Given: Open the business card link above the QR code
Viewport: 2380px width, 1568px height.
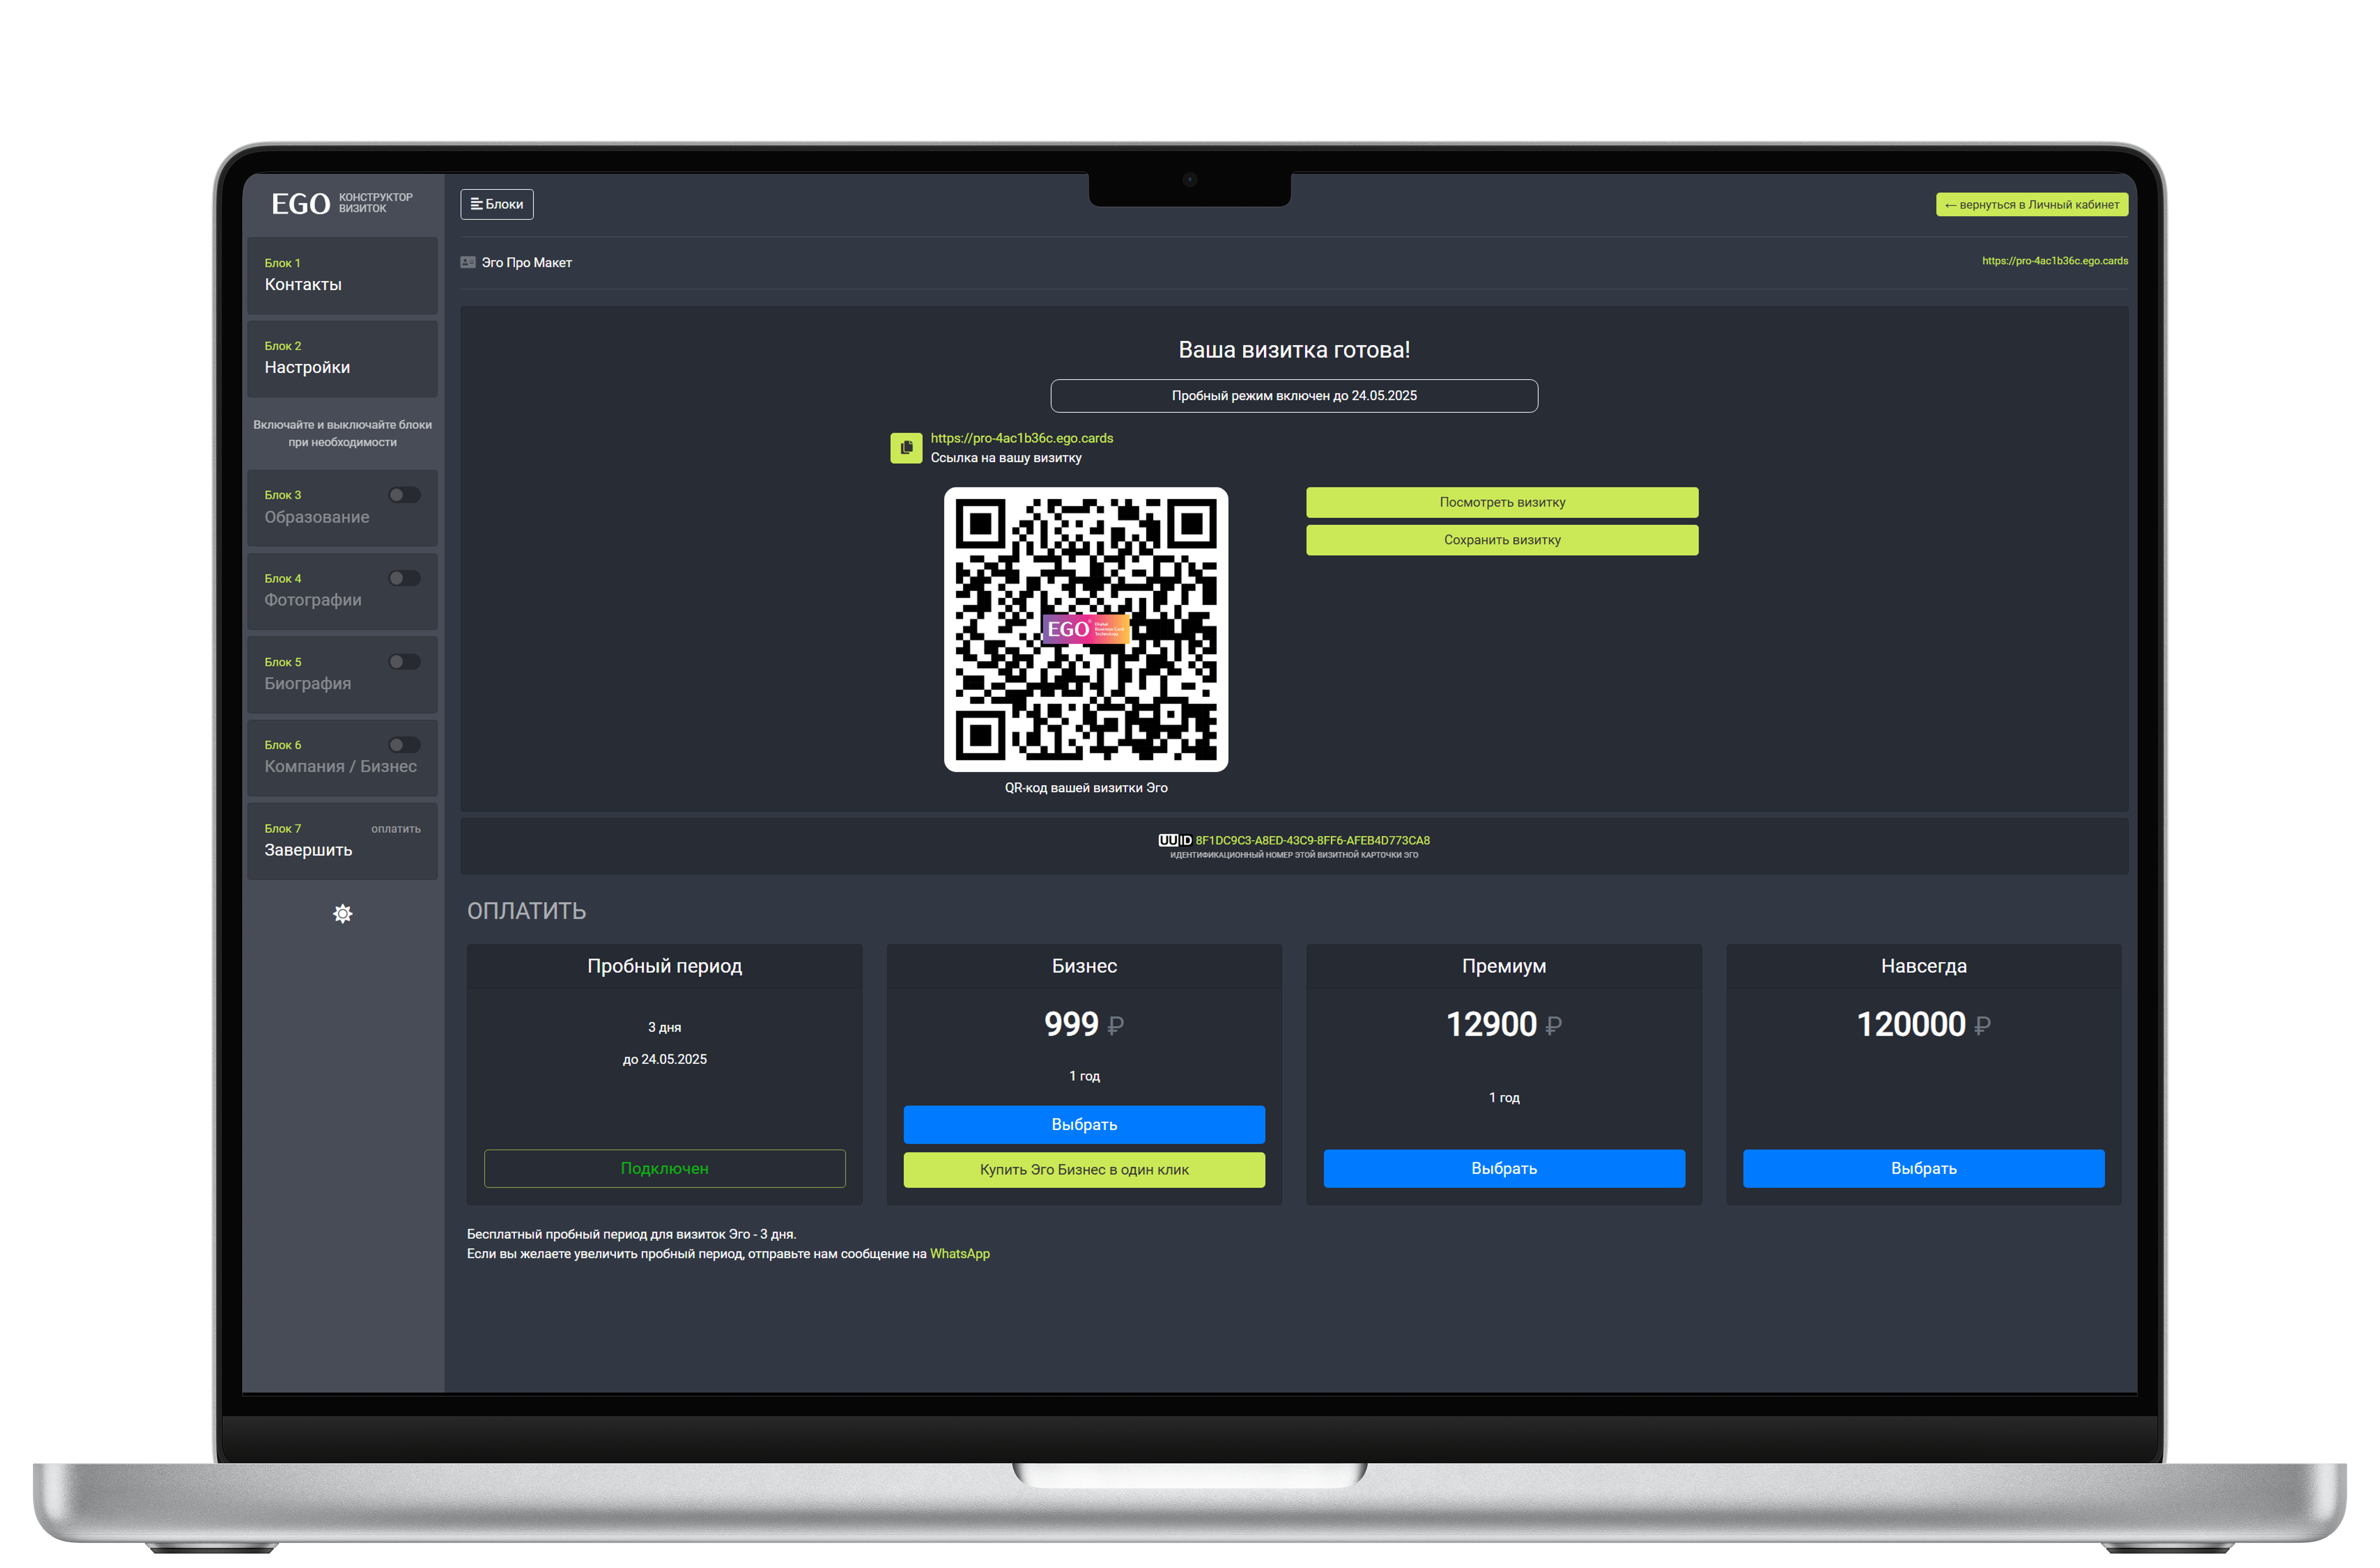Looking at the screenshot, I should (1021, 438).
